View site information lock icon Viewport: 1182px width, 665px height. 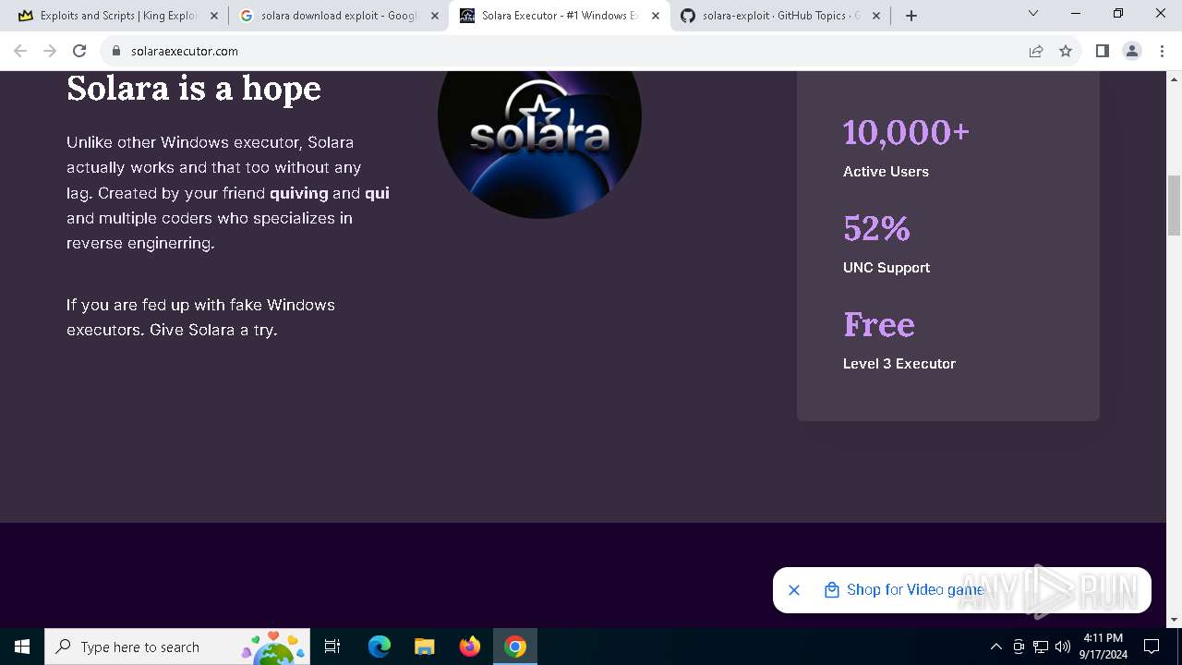pos(116,51)
